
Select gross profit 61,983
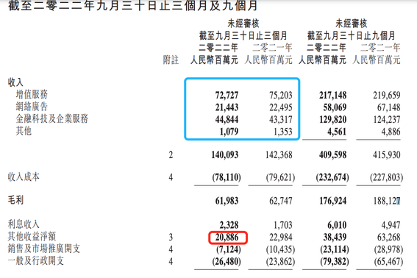point(227,201)
